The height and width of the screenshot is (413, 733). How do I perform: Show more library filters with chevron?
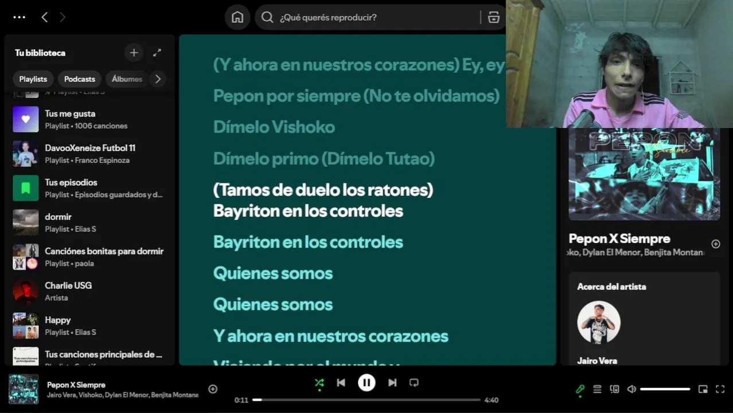[x=158, y=79]
